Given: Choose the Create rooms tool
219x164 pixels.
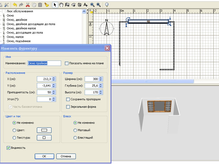Looking at the screenshot, I should (x=73, y=5).
